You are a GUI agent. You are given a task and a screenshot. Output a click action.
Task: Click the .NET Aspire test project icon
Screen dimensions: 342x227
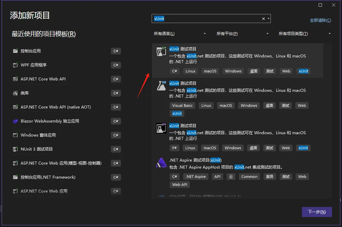click(x=161, y=163)
